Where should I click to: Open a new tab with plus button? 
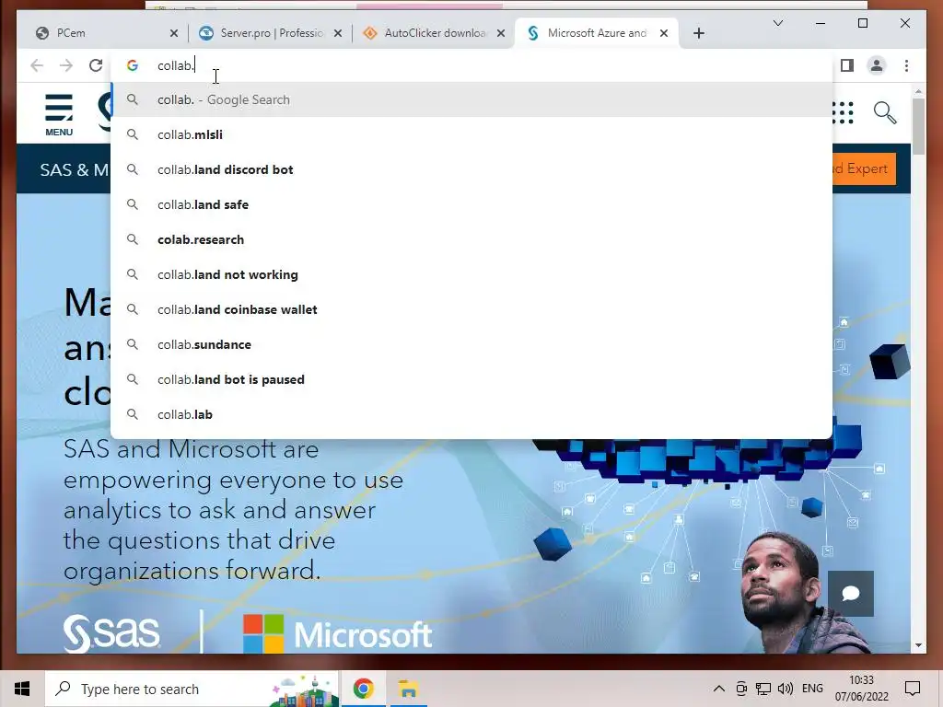pyautogui.click(x=698, y=34)
